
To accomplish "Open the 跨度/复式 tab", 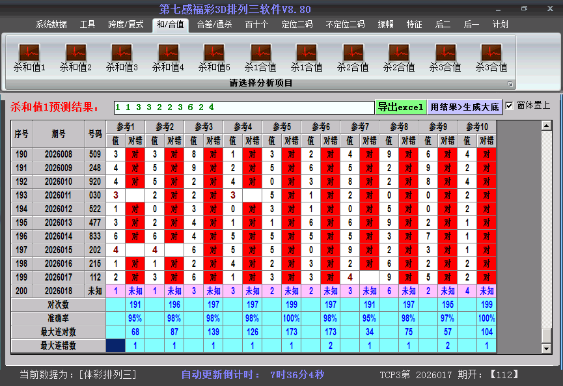I will pyautogui.click(x=126, y=25).
